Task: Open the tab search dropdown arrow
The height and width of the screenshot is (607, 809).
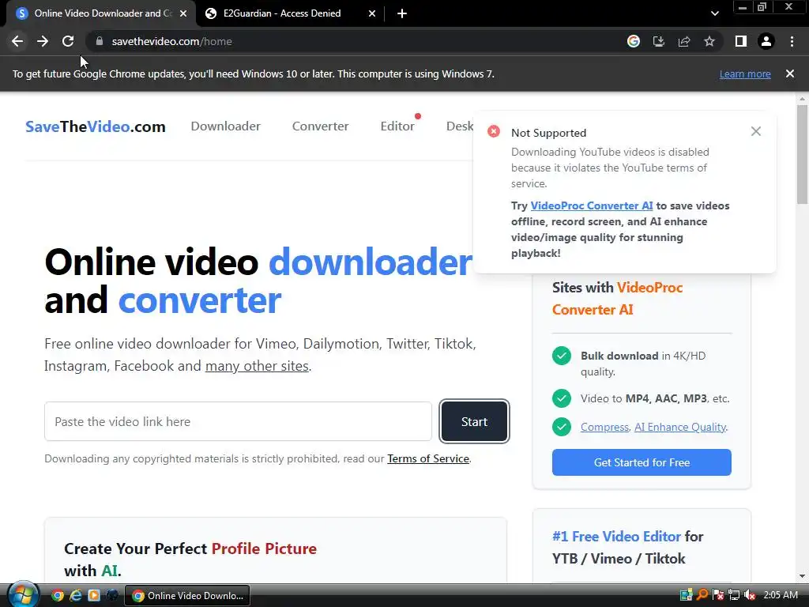Action: 714,13
